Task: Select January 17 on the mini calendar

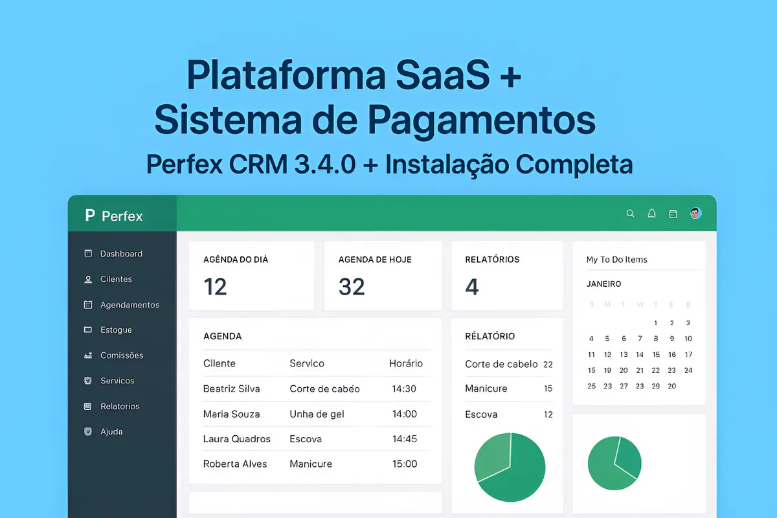Action: tap(688, 354)
